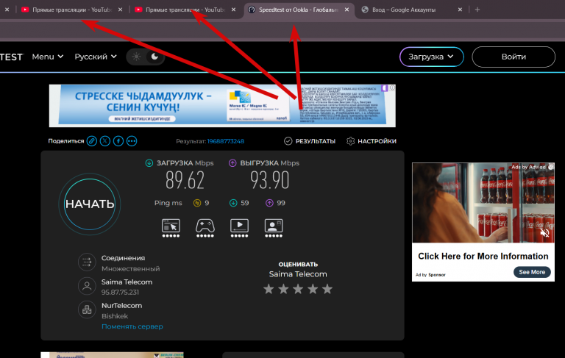Click the Множественный connections text
565x358 pixels.
(x=130, y=268)
